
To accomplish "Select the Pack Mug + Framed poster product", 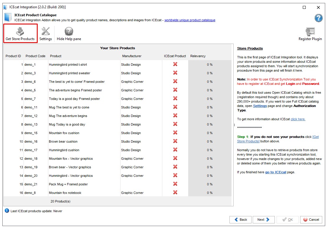I will [68, 184].
